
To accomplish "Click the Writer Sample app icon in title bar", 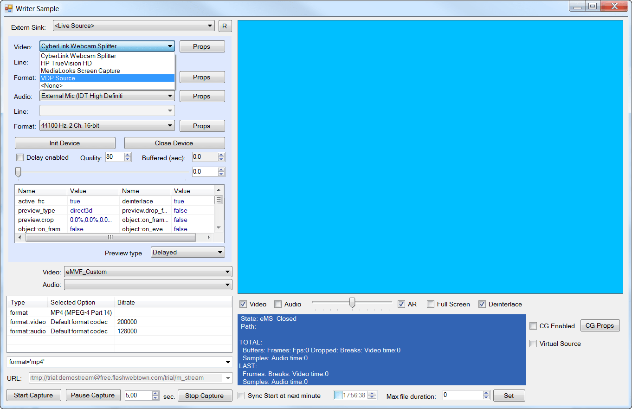I will pyautogui.click(x=9, y=8).
